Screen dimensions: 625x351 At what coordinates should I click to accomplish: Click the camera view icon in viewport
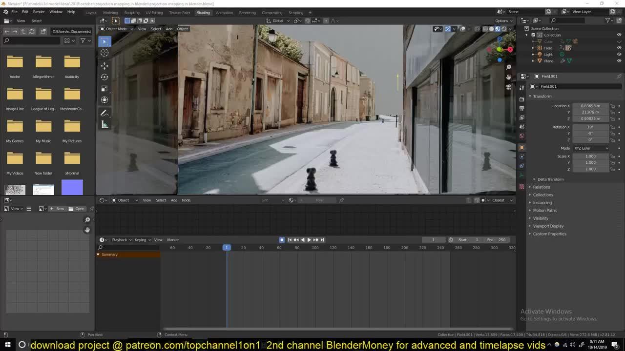click(x=508, y=87)
